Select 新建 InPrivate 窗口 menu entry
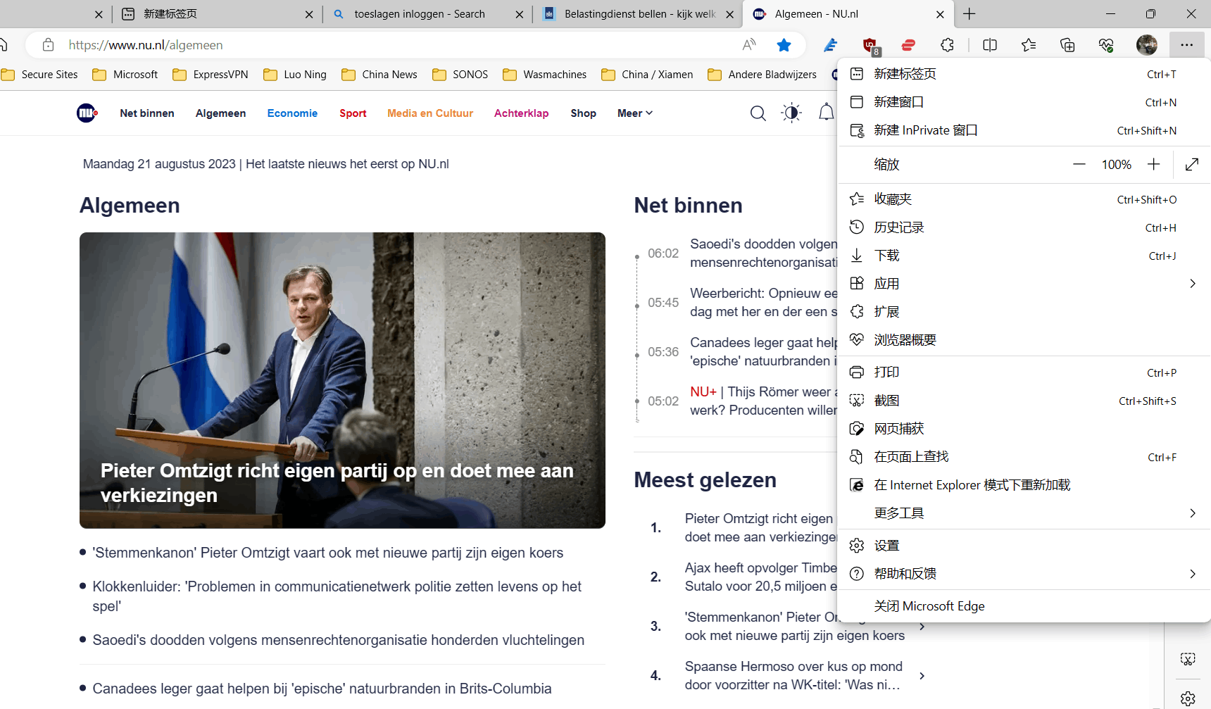This screenshot has height=709, width=1211. (1024, 130)
